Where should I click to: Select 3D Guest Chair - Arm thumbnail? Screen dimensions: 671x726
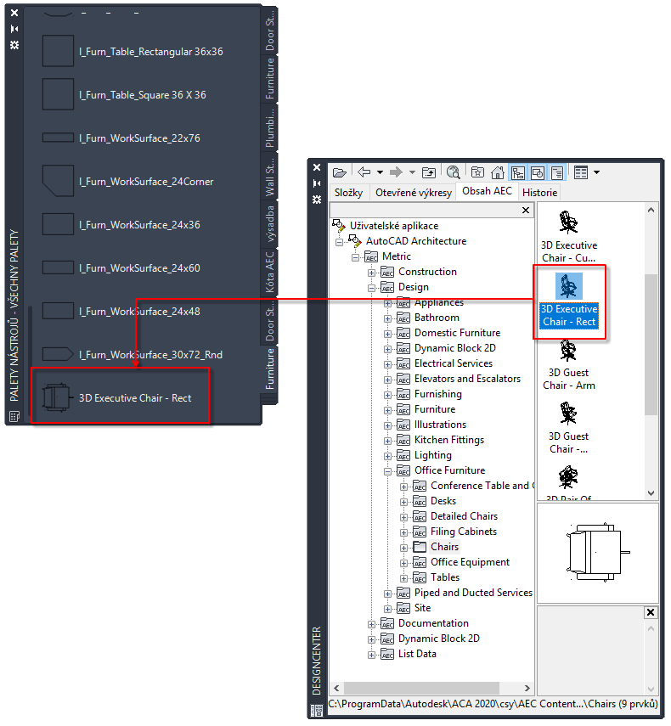tap(569, 366)
